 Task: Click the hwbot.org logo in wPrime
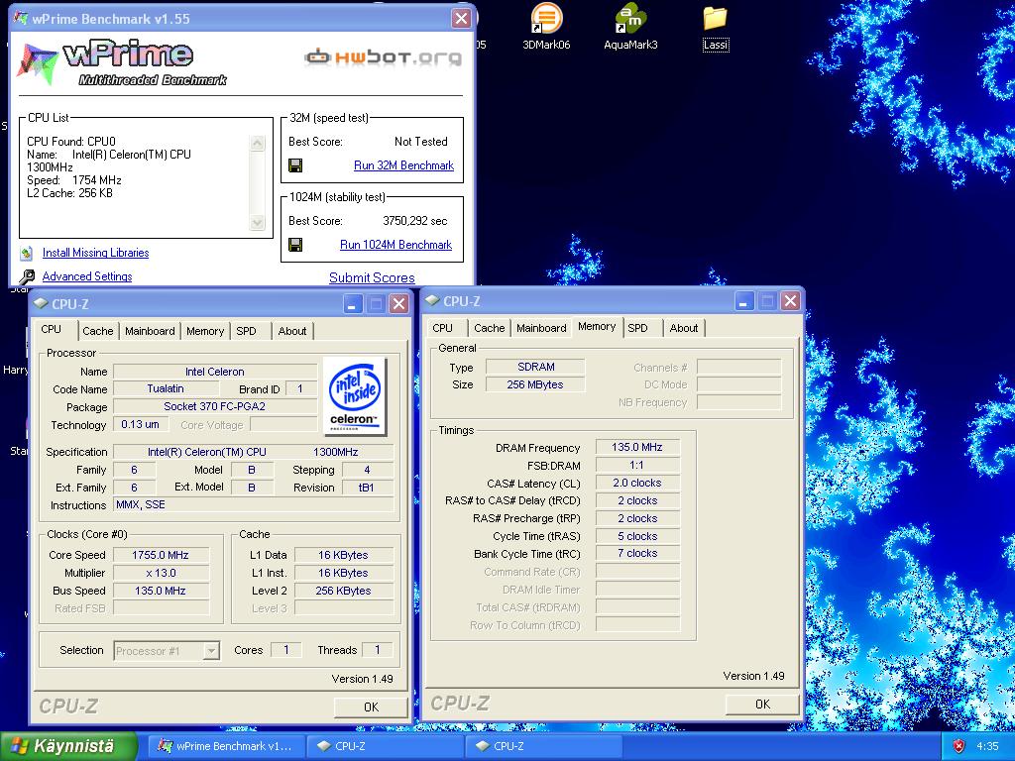[x=384, y=56]
